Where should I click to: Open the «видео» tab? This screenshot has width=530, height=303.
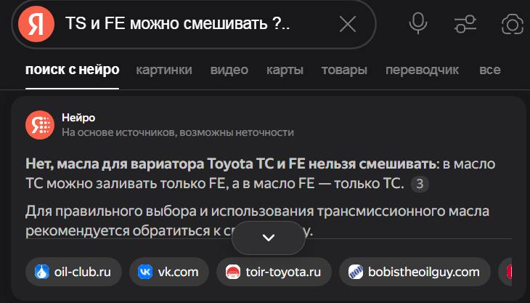(x=229, y=70)
